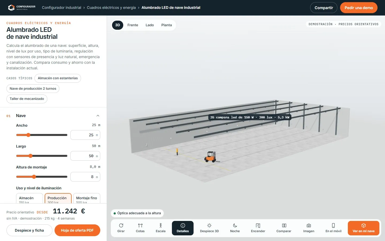Click the Altura de montaje input field

[85, 177]
